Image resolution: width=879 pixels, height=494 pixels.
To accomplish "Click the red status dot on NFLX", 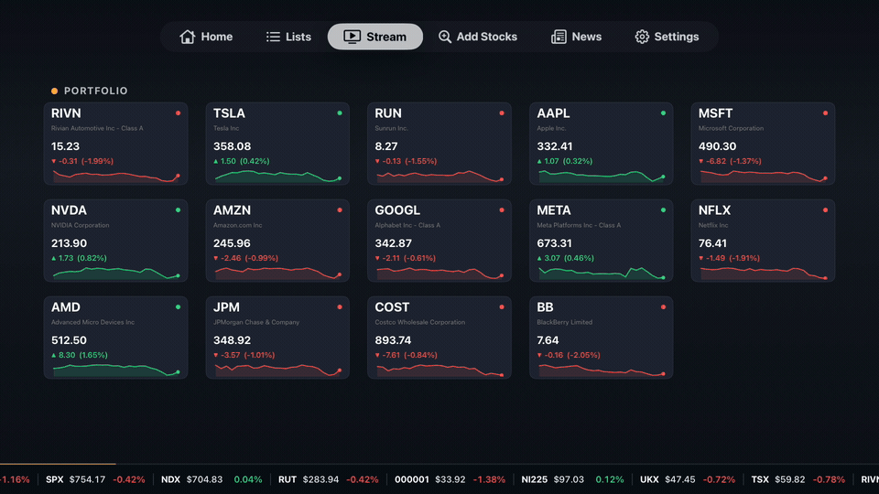I will 825,210.
